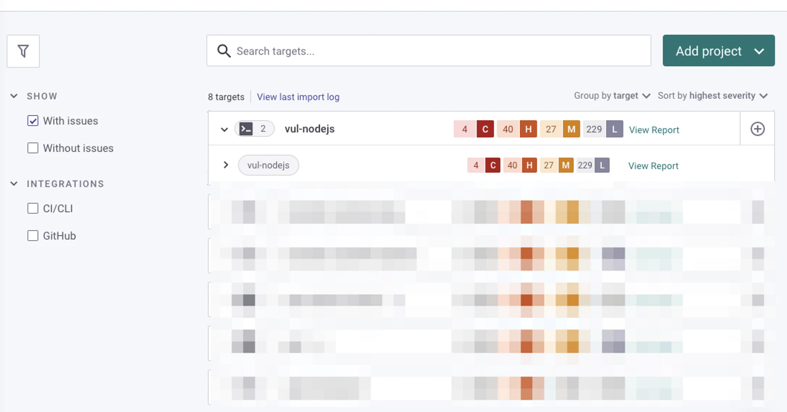
Task: Open the filter funnel icon button
Action: pyautogui.click(x=23, y=51)
